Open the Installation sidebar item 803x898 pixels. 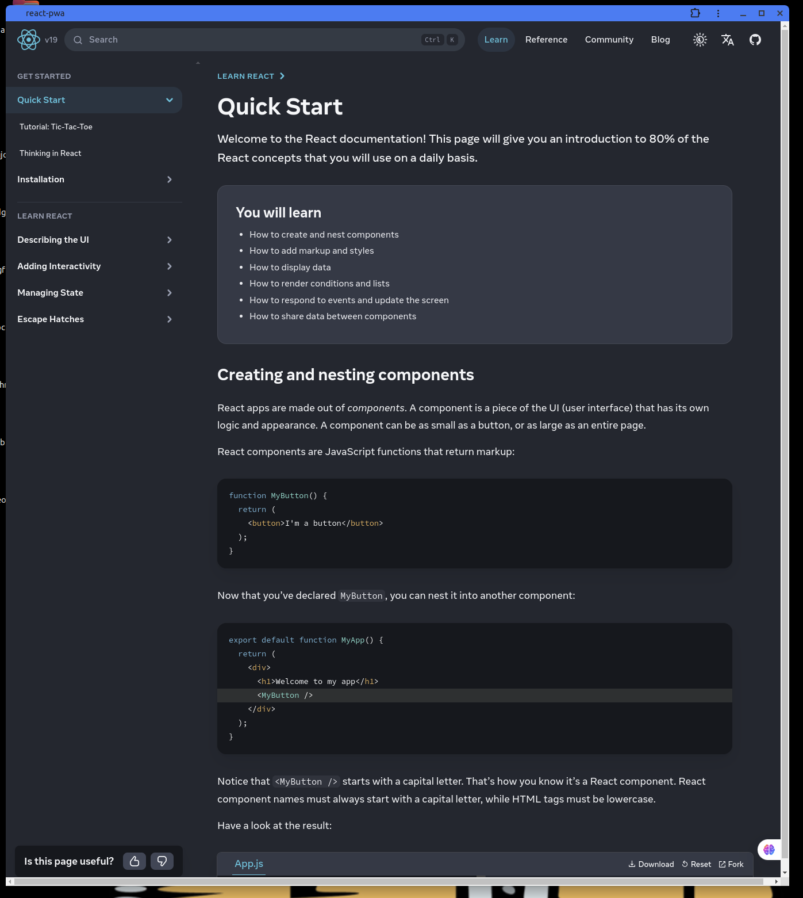pos(94,179)
